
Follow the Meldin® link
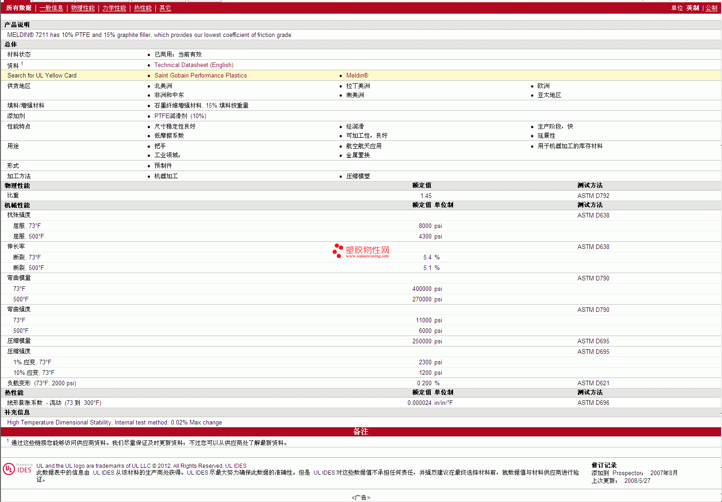357,76
